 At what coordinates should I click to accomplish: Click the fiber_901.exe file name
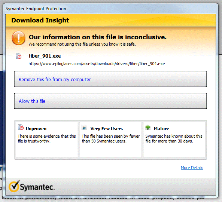[x=45, y=56]
